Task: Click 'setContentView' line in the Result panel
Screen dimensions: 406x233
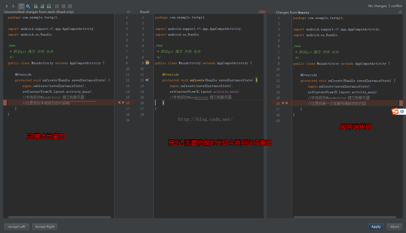Action: tap(205, 92)
